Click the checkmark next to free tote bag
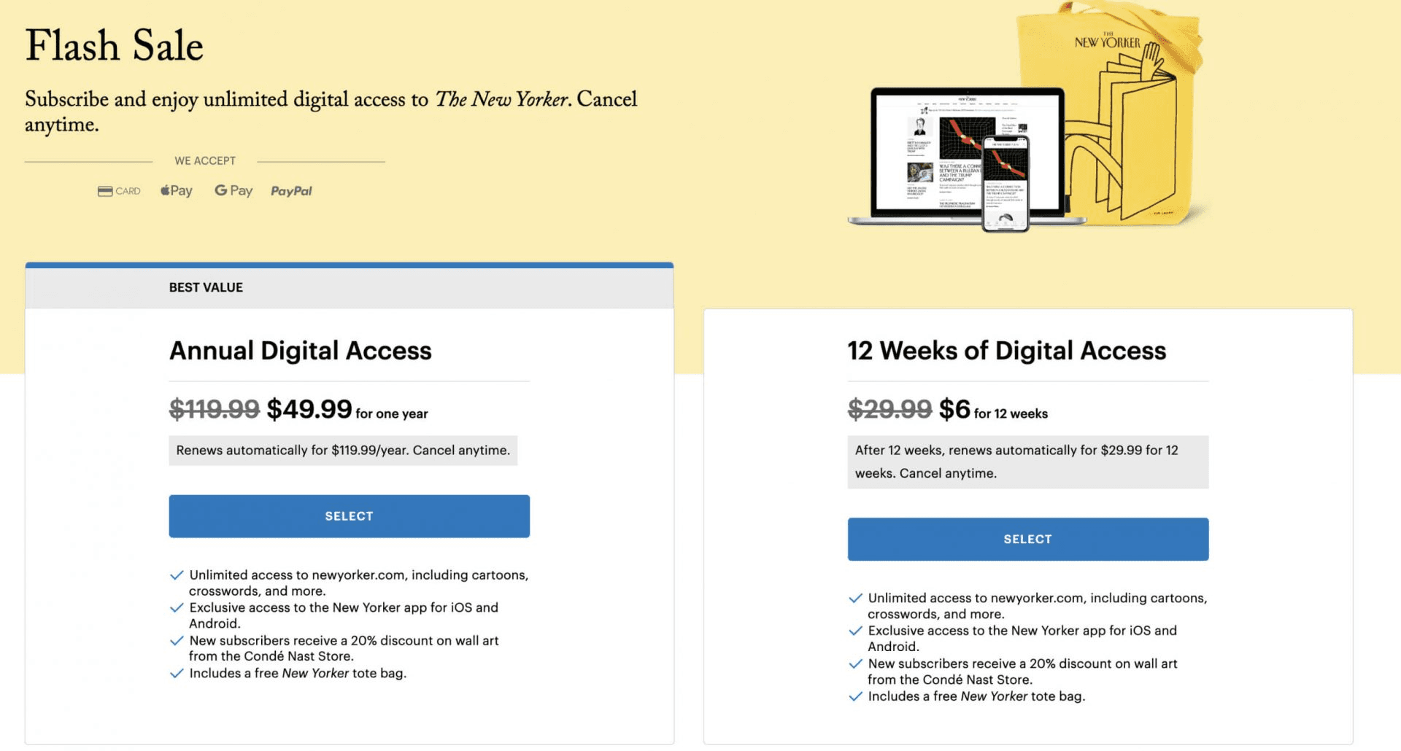The image size is (1401, 751). (x=176, y=673)
